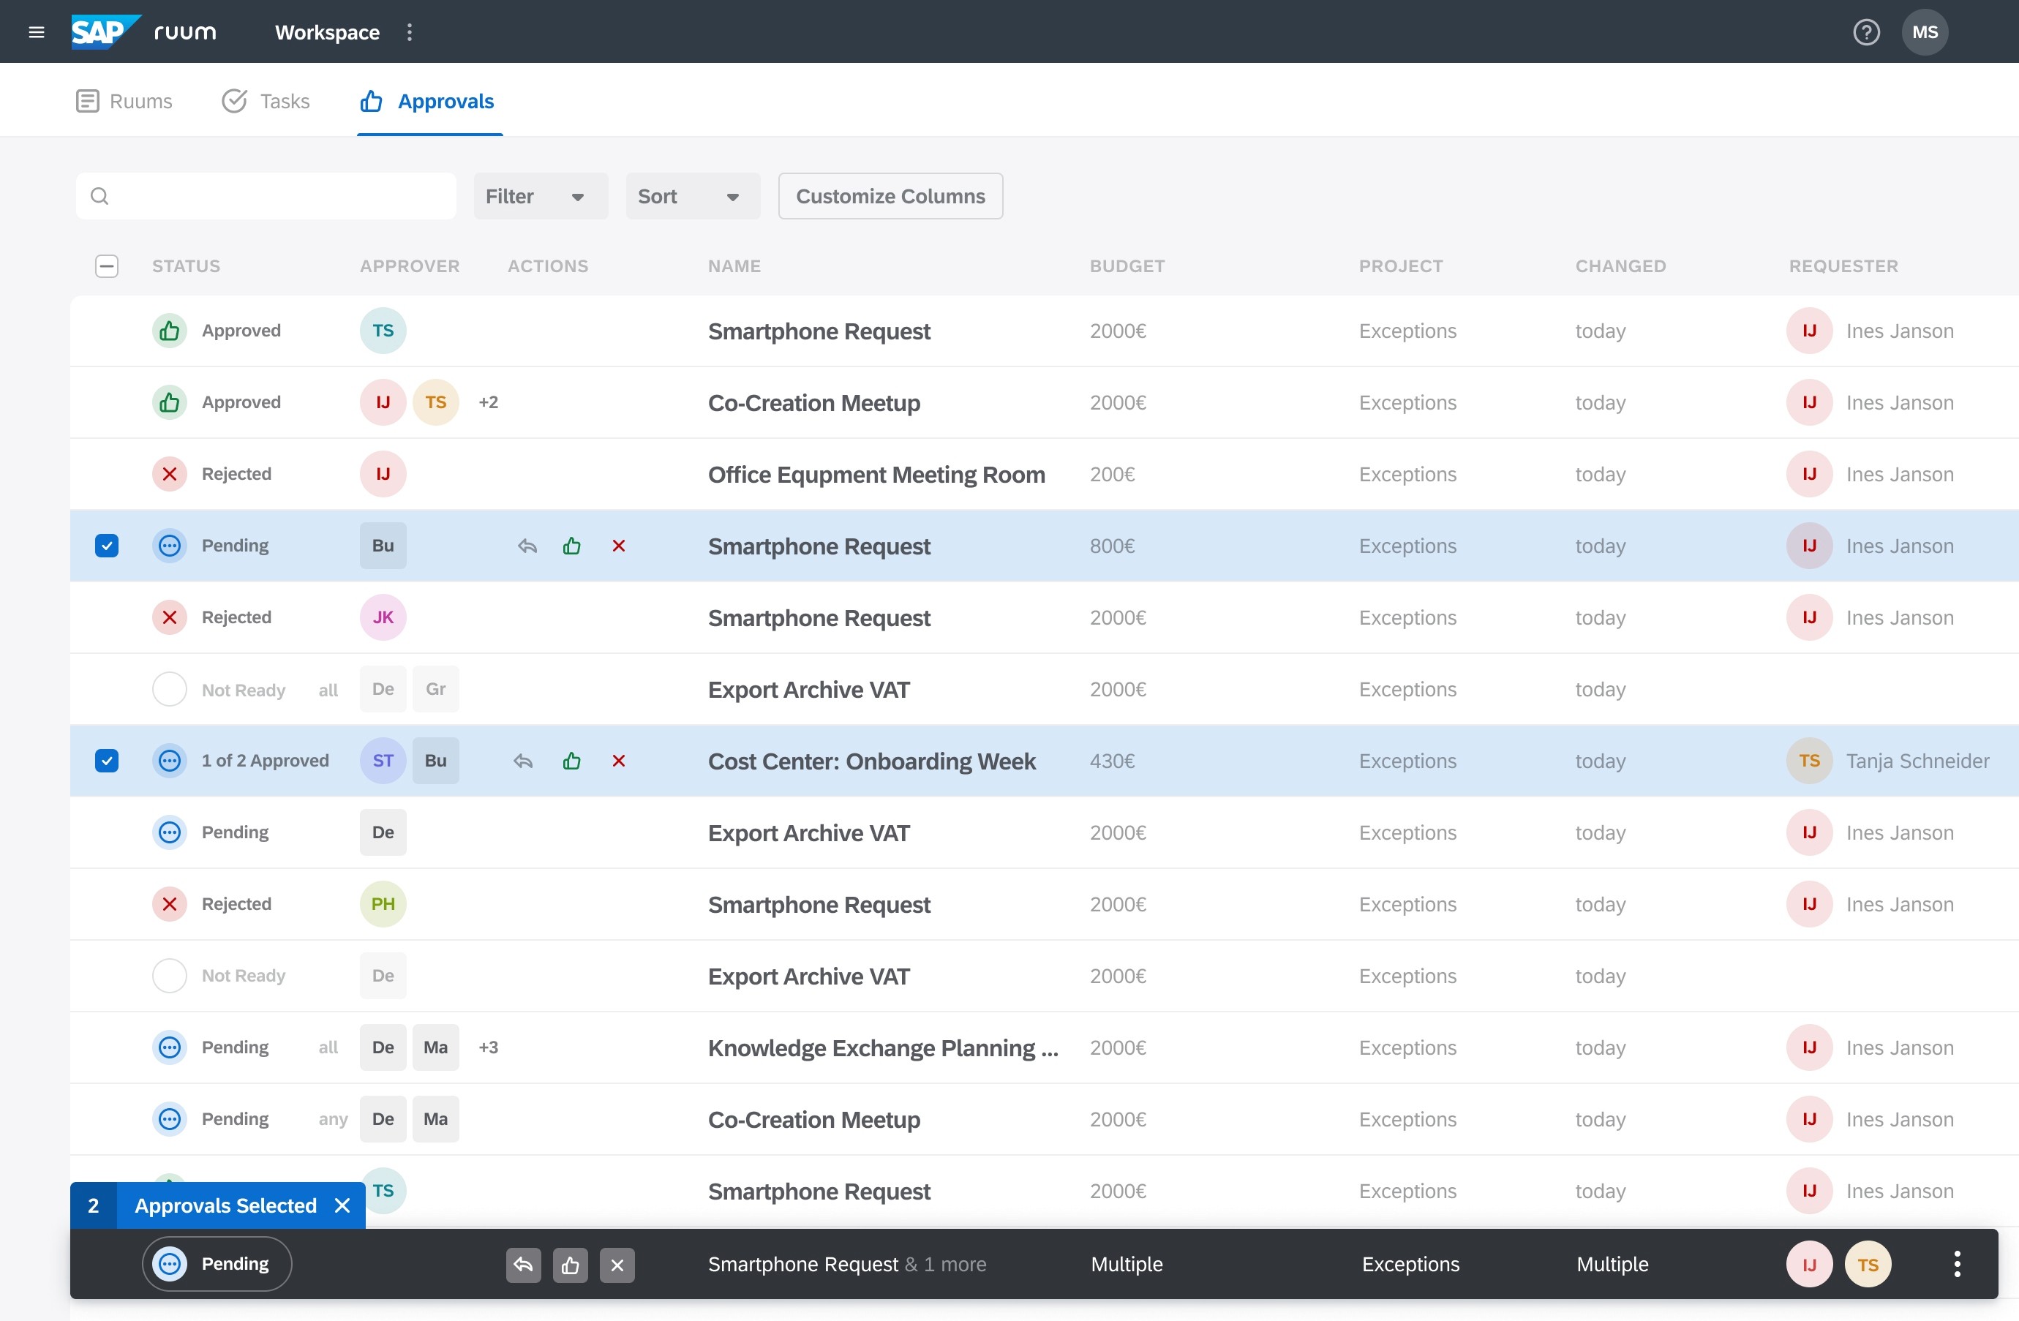Image resolution: width=2019 pixels, height=1321 pixels.
Task: Click the hamburger menu icon
Action: (37, 32)
